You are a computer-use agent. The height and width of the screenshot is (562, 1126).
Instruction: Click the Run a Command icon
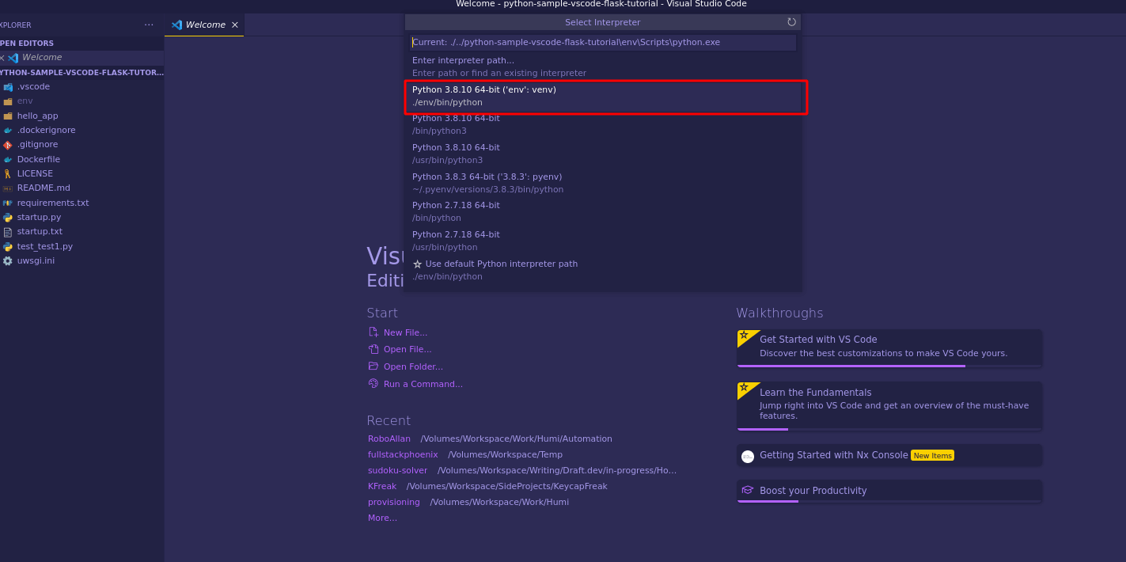coord(373,384)
